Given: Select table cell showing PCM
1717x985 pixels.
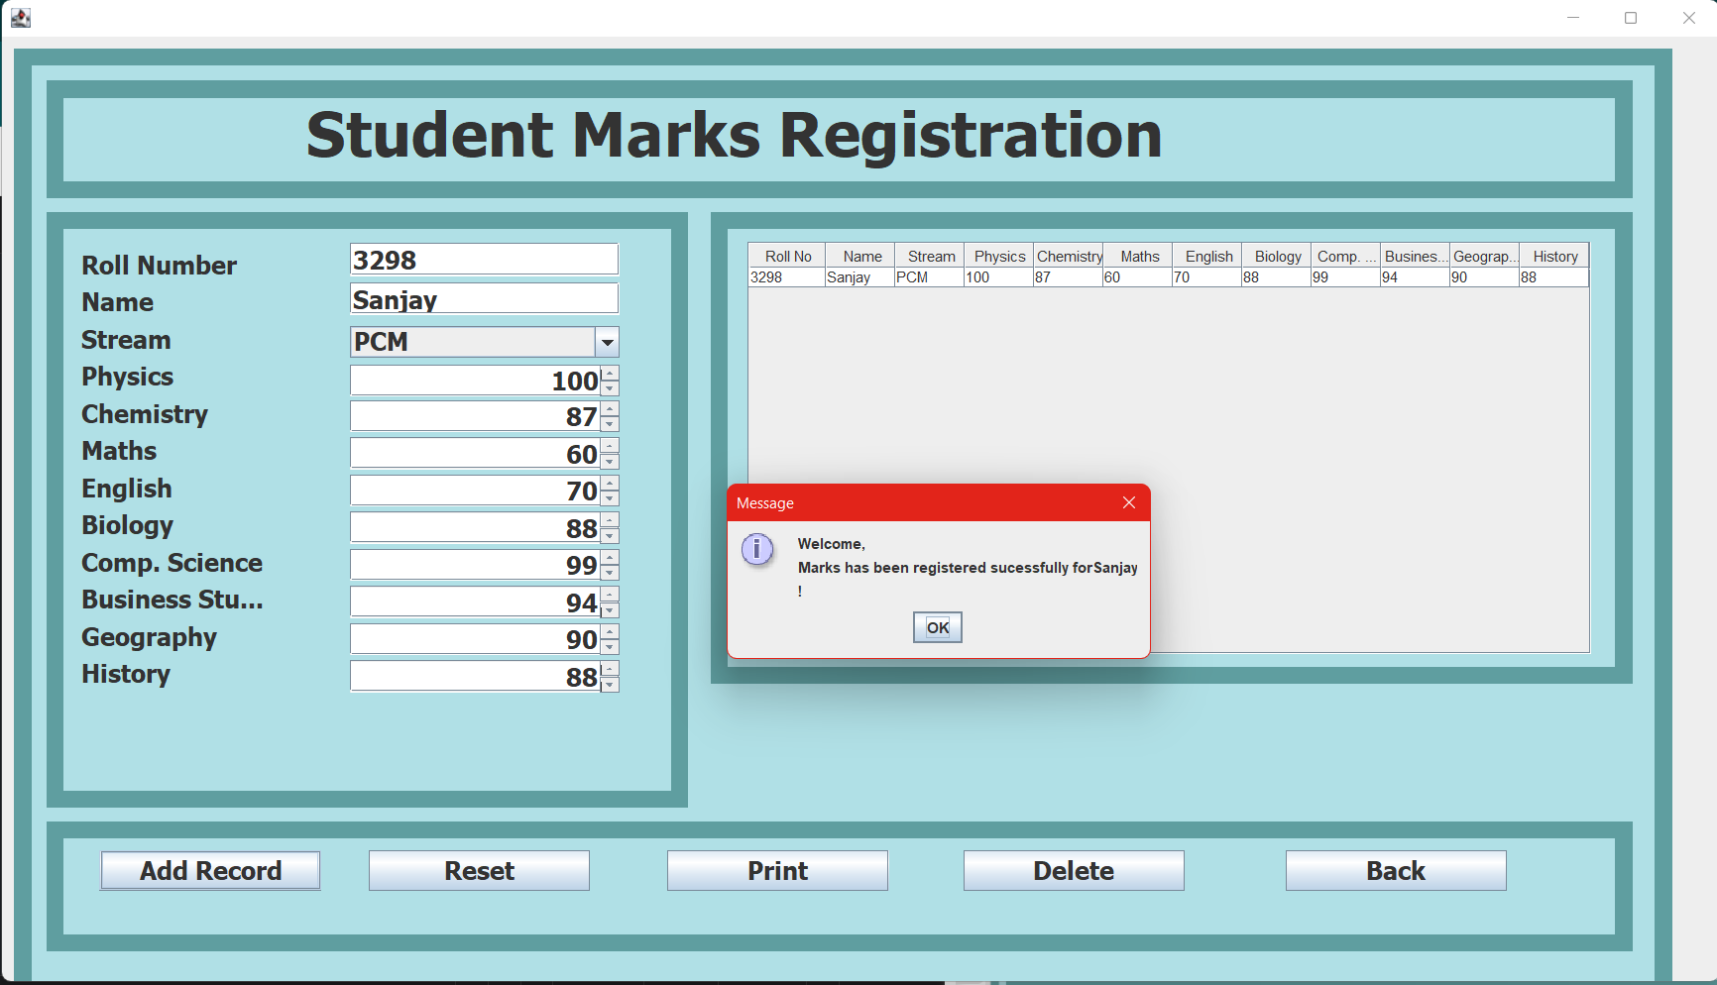Looking at the screenshot, I should tap(929, 277).
